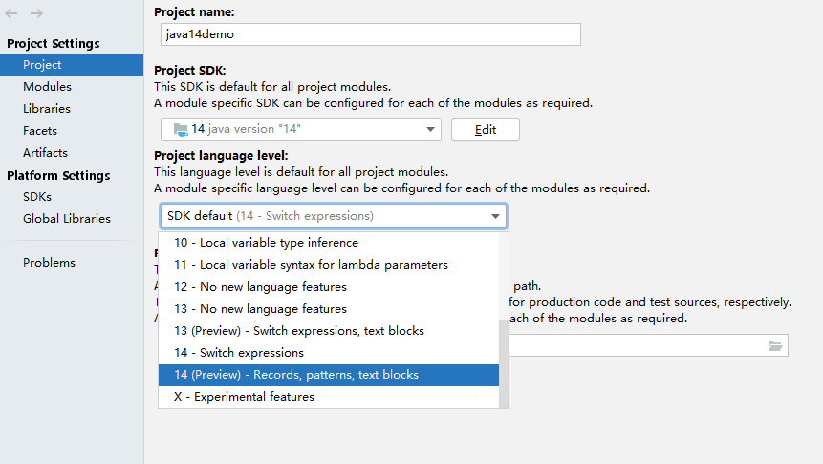Open the Project SDK dropdown
The height and width of the screenshot is (464, 823).
pyautogui.click(x=301, y=129)
